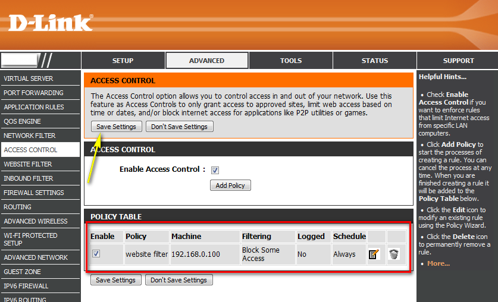The width and height of the screenshot is (498, 302).
Task: Toggle the Enable Access Control checkbox
Action: [x=215, y=170]
